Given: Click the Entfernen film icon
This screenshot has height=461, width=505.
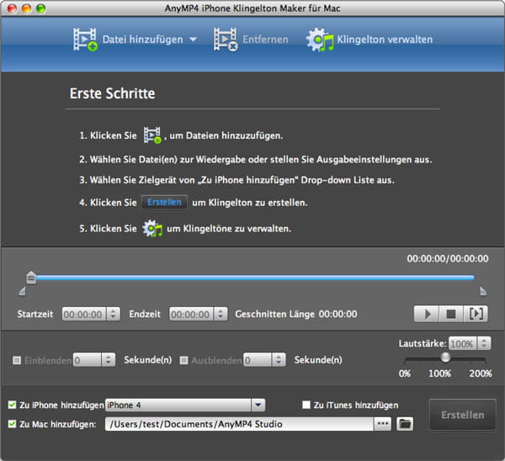Looking at the screenshot, I should 226,40.
